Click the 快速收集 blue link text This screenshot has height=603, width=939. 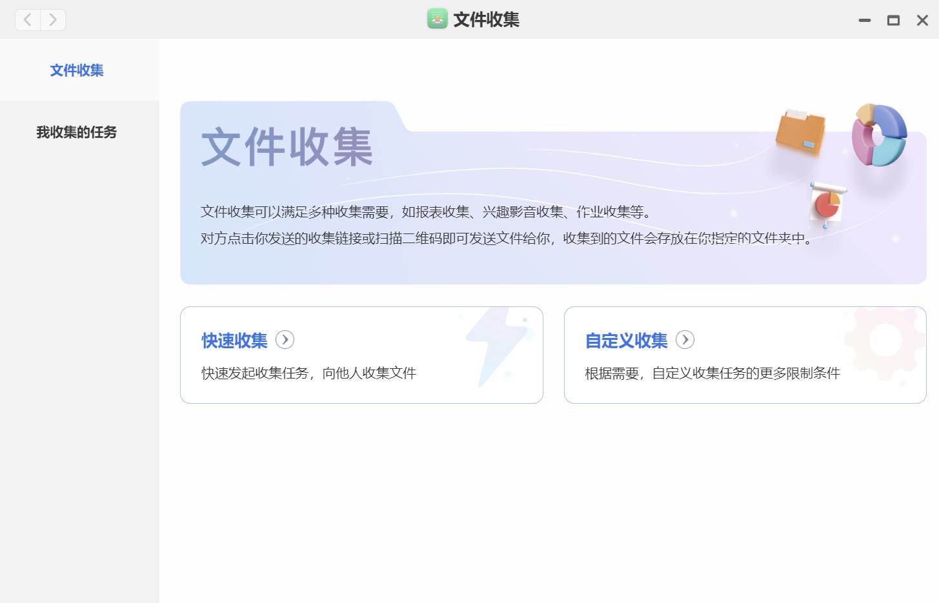[x=234, y=340]
